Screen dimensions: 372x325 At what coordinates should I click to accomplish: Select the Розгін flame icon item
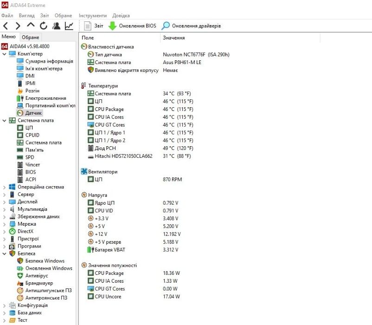28,91
